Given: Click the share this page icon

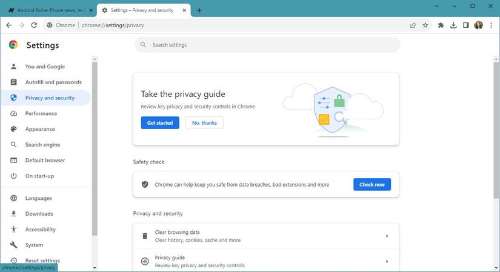Looking at the screenshot, I should pyautogui.click(x=413, y=25).
